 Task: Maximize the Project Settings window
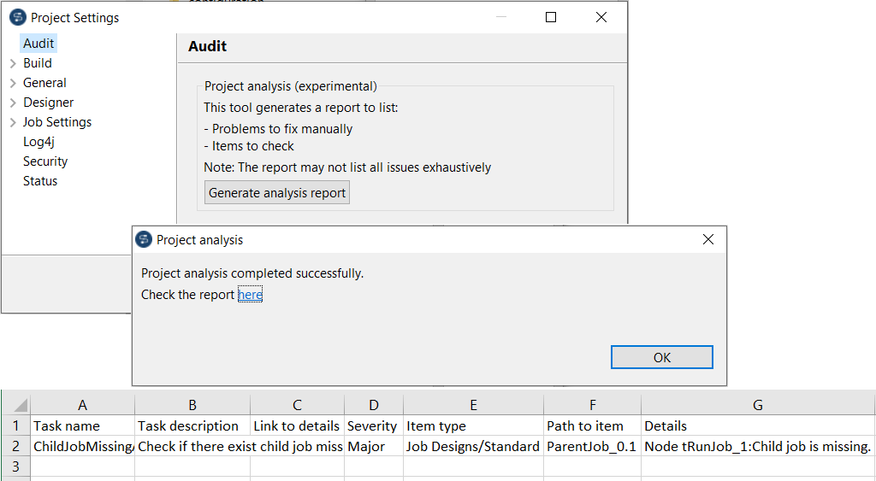tap(551, 17)
